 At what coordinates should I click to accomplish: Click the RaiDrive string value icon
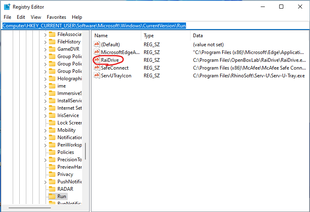(x=97, y=60)
